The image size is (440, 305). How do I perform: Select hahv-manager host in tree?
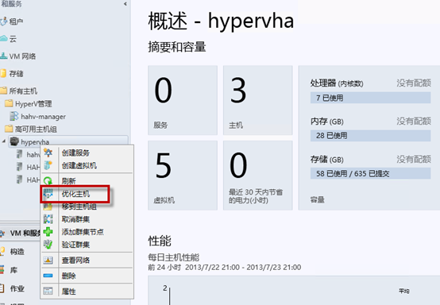point(43,117)
